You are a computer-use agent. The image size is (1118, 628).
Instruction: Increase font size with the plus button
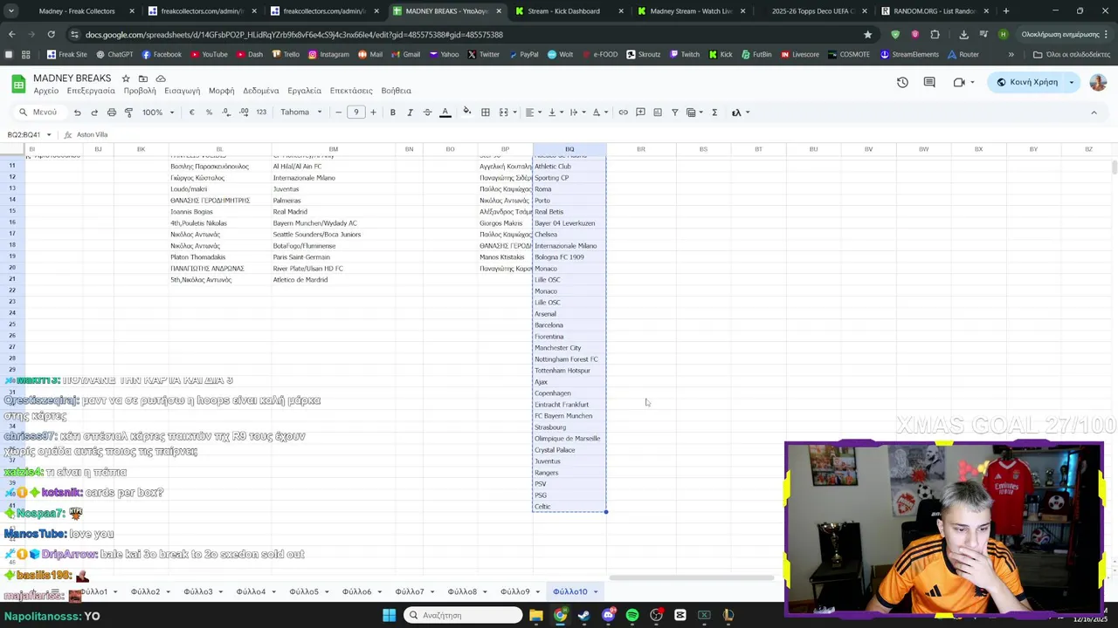pos(373,113)
